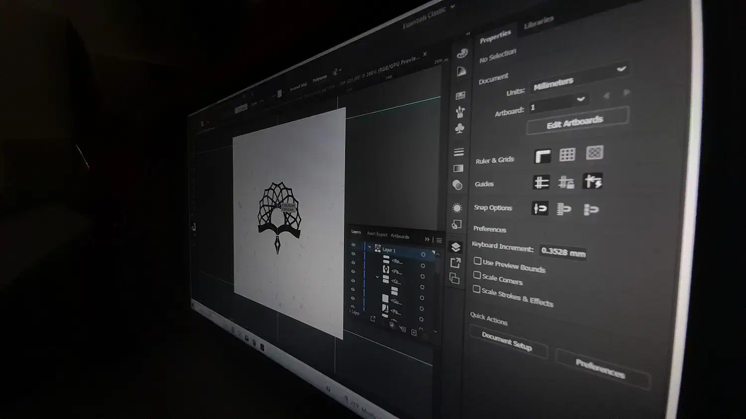Enable Use Preview Bounds checkbox
The height and width of the screenshot is (419, 746).
pyautogui.click(x=477, y=261)
